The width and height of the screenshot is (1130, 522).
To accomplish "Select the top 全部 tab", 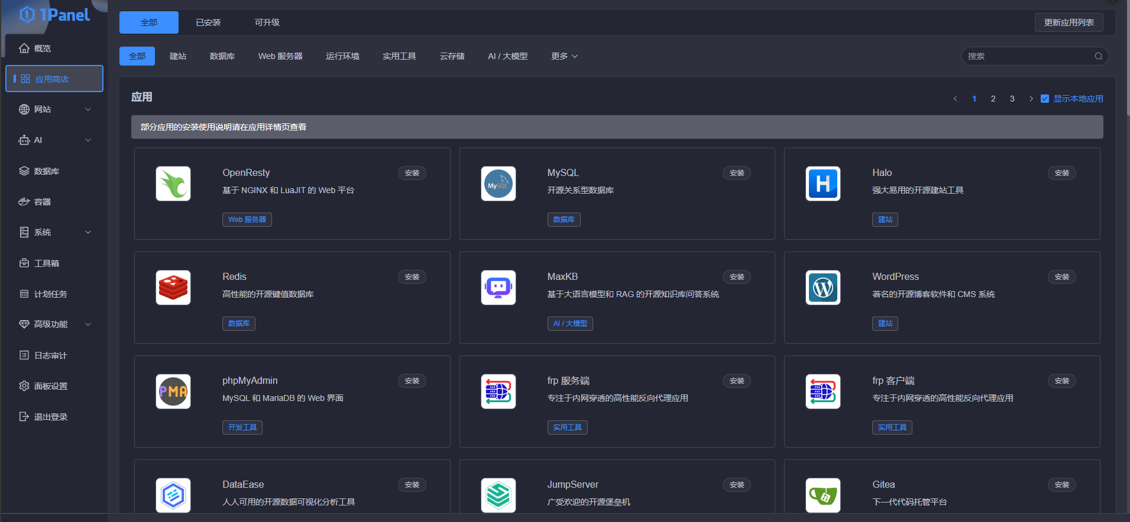I will 149,22.
